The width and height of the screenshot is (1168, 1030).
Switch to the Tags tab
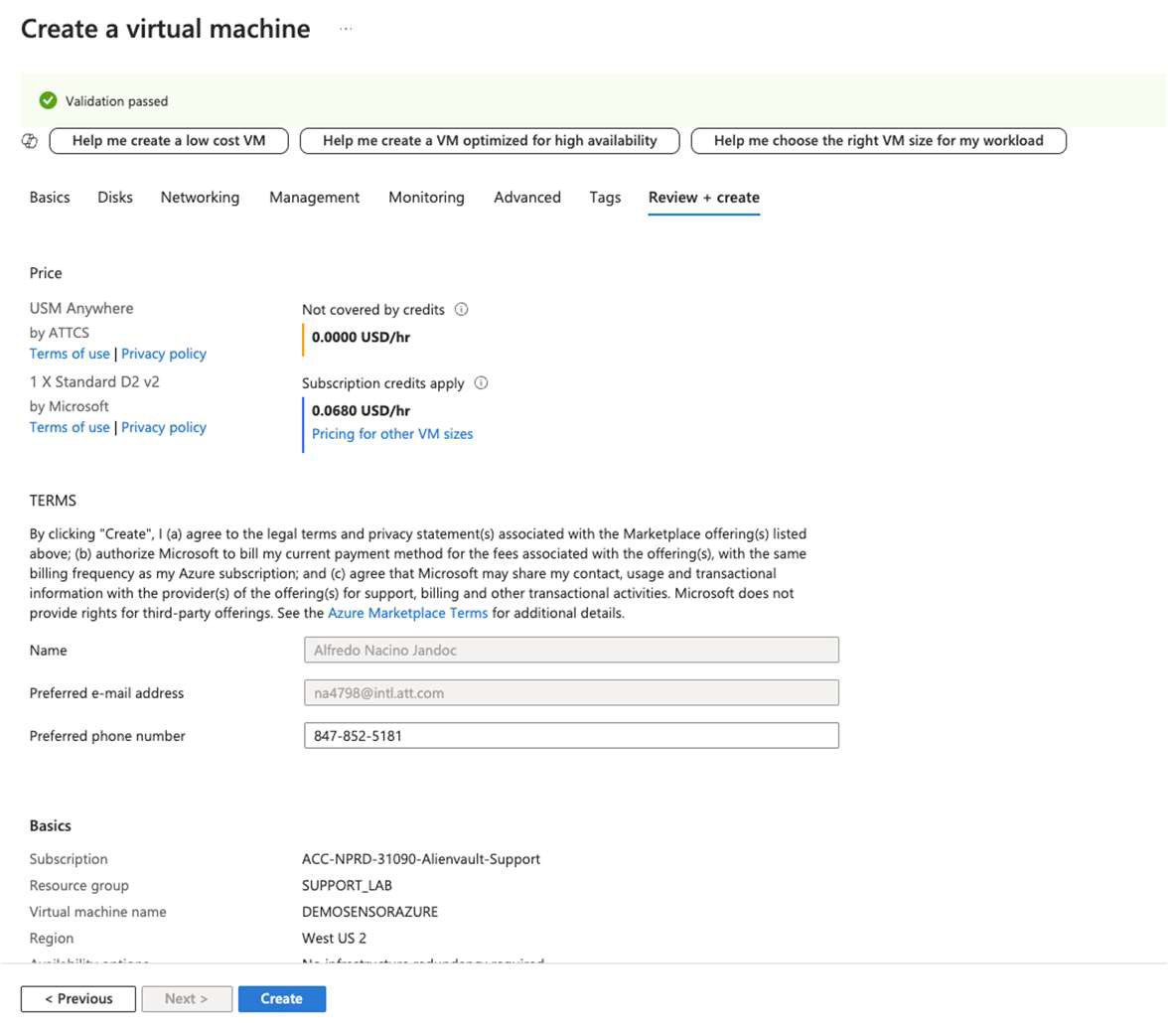tap(605, 197)
